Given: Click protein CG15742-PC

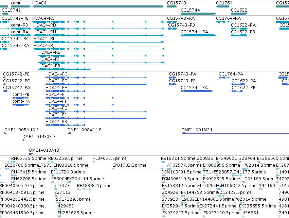Looking at the screenshot, I should 16,81.
